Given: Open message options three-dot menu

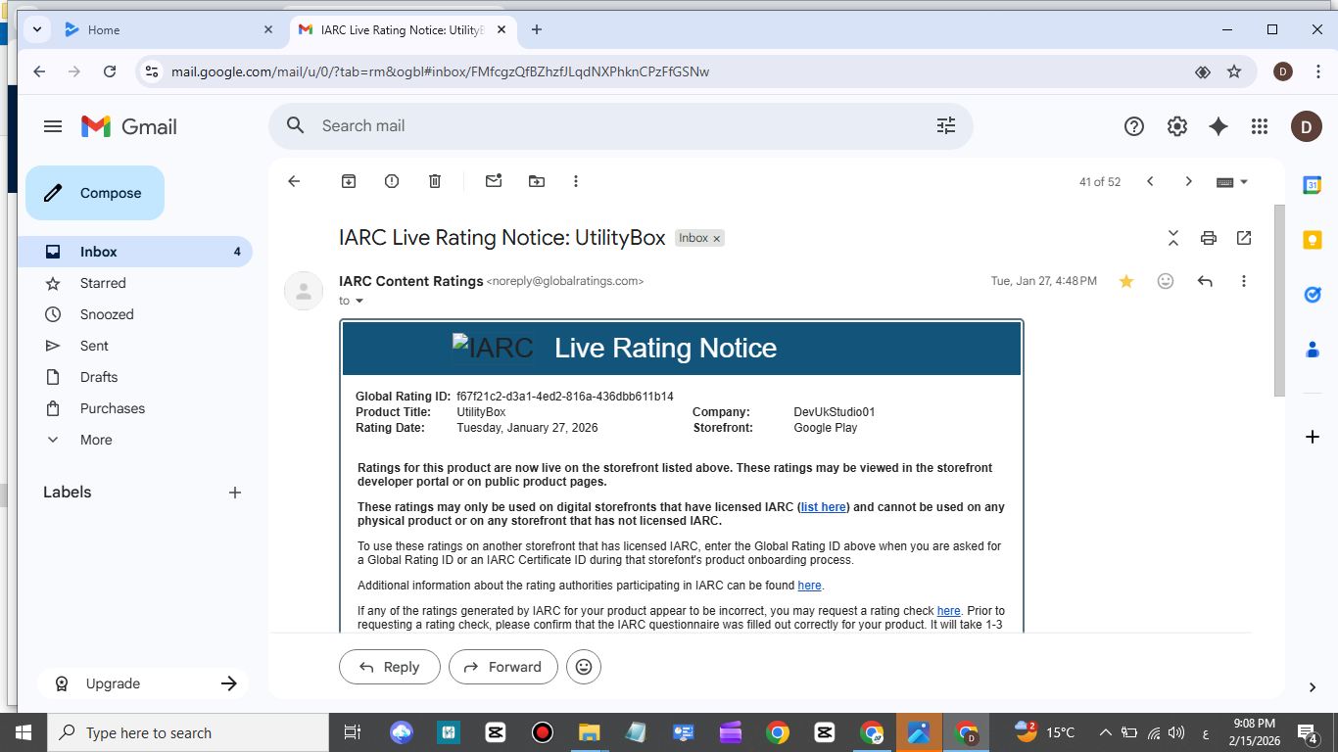Looking at the screenshot, I should (1244, 281).
